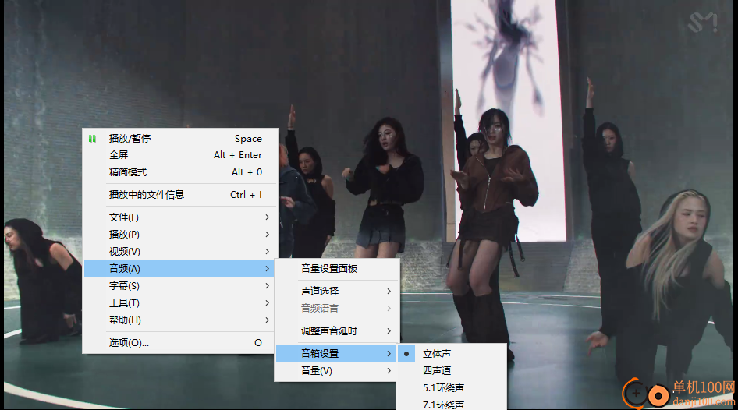
Task: Expand arrow next to 工具(T)
Action: point(267,302)
